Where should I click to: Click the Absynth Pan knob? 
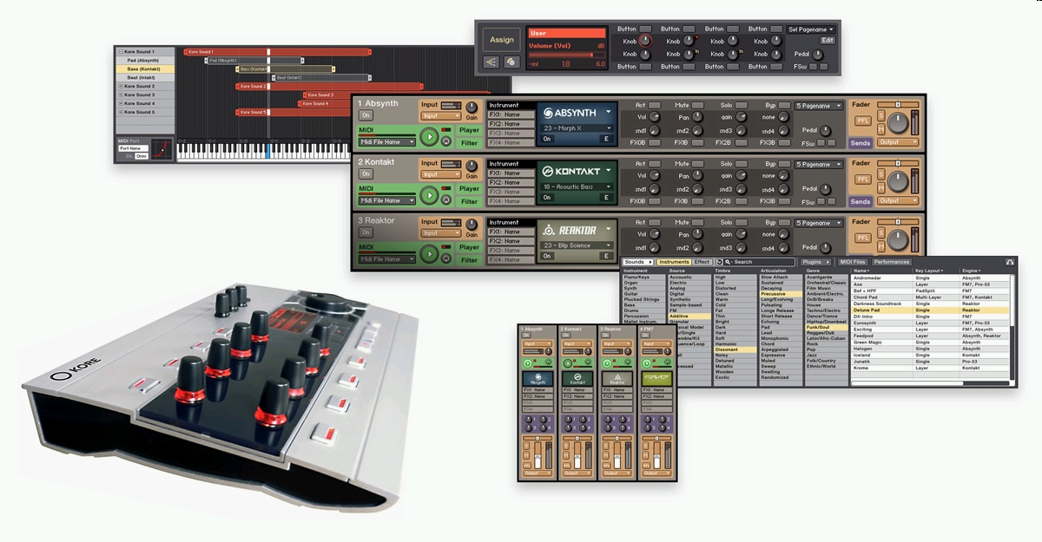point(699,117)
